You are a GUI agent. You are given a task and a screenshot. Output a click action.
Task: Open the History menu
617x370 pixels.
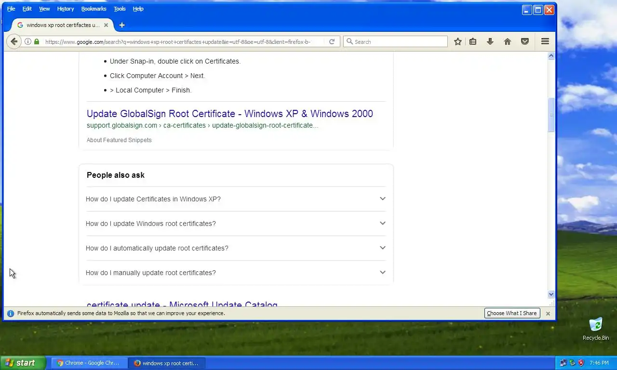(x=66, y=9)
